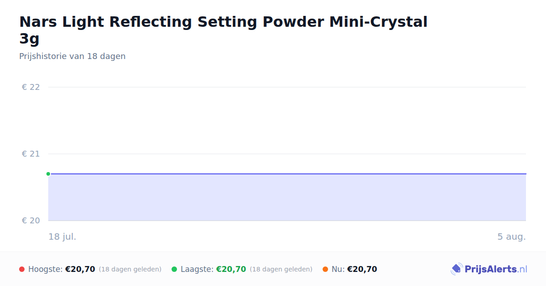
Task: Select the green start point on chart line
Action: (x=48, y=174)
